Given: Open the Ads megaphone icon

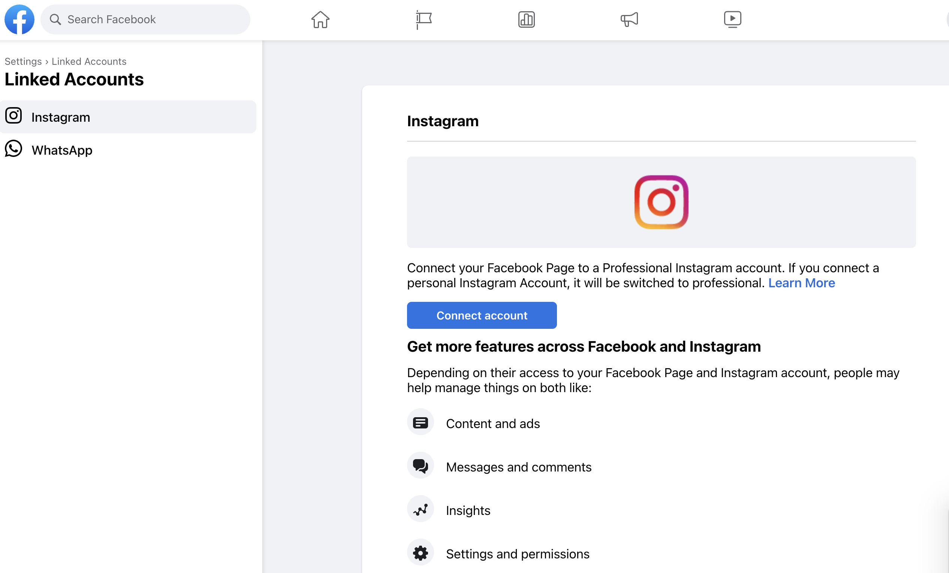Looking at the screenshot, I should coord(629,19).
